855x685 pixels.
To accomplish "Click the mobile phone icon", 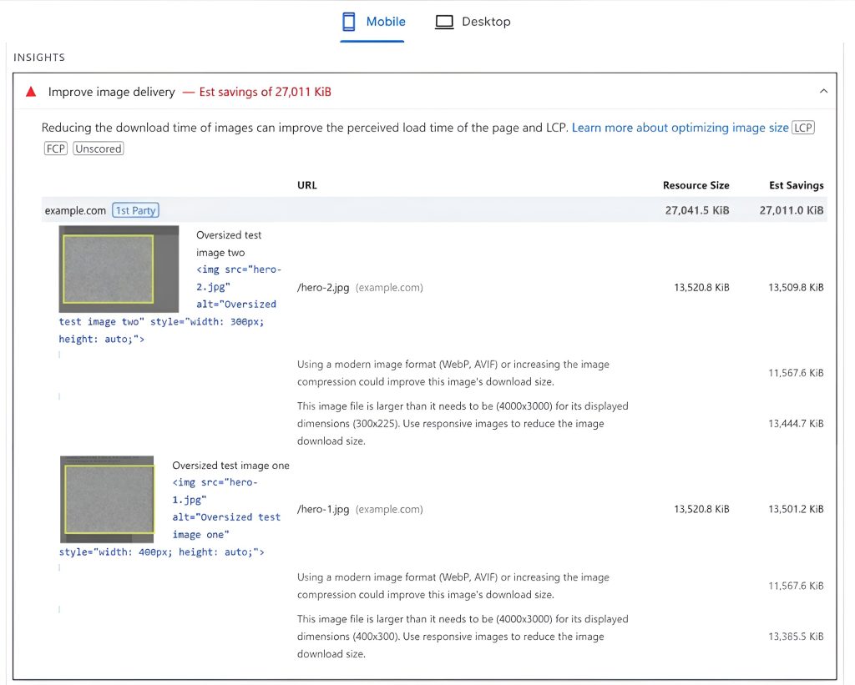I will [348, 22].
